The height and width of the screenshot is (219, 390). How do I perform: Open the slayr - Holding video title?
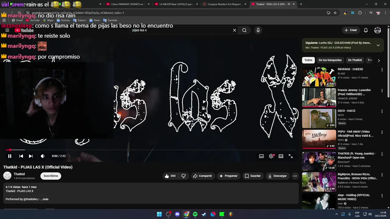pos(354,197)
